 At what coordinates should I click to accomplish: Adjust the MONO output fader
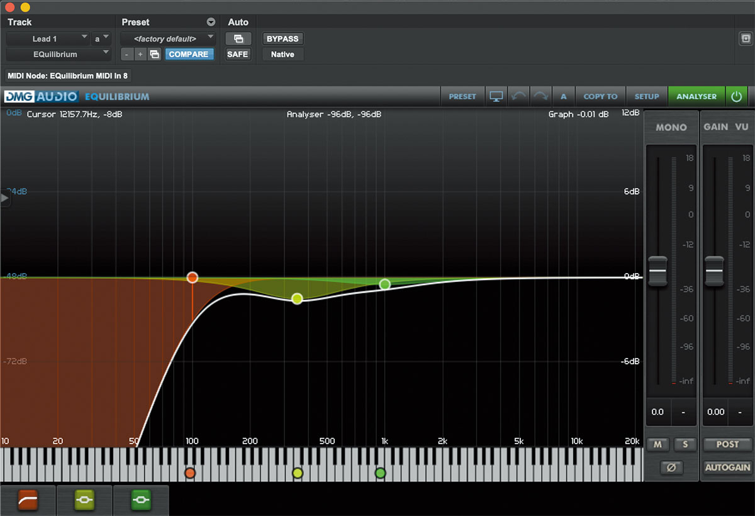(x=657, y=270)
